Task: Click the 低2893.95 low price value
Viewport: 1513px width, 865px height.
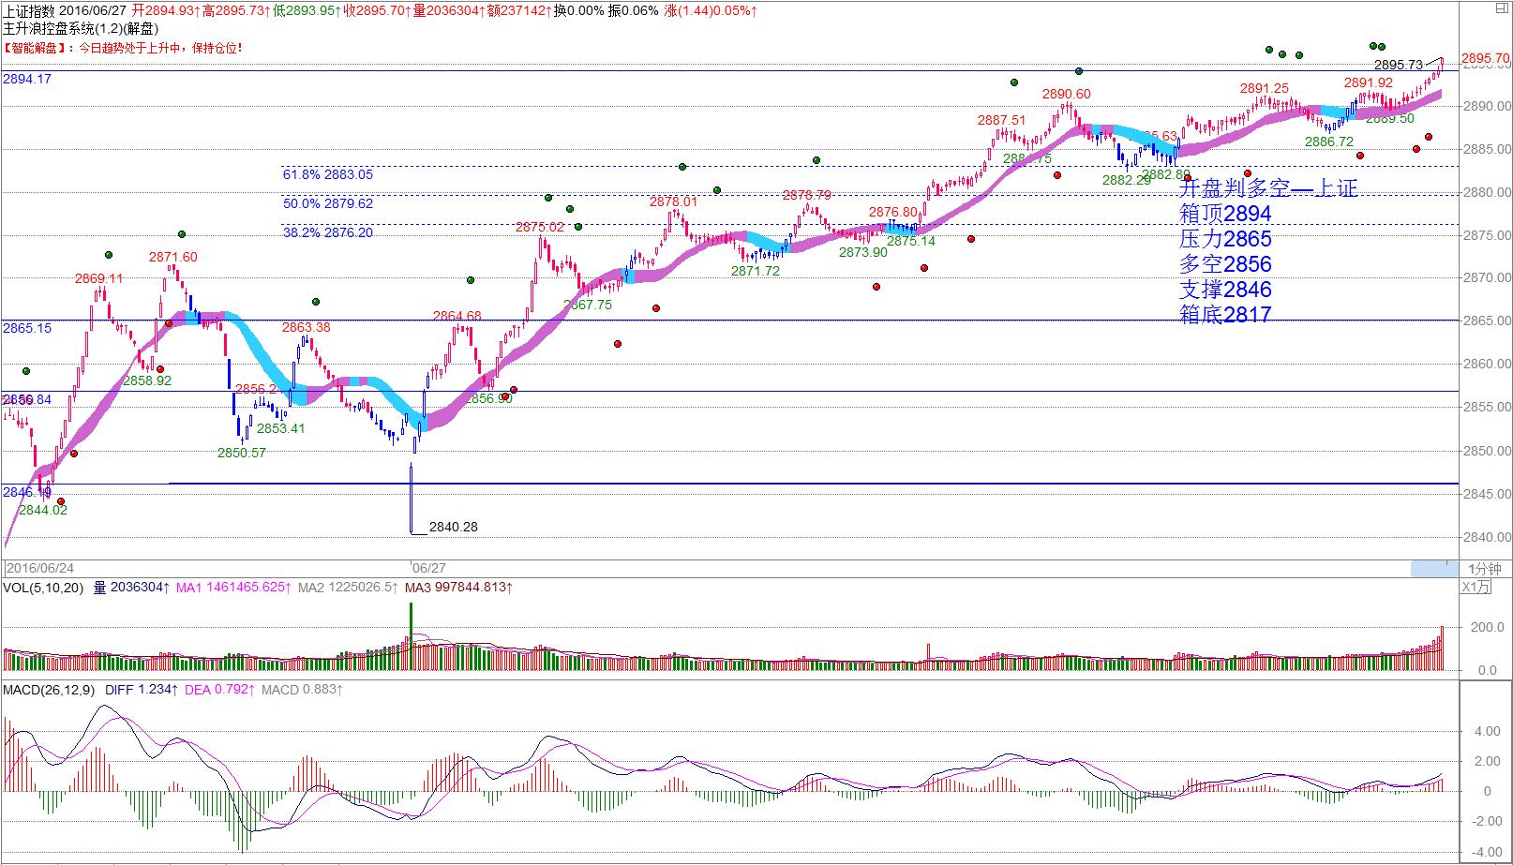Action: (x=307, y=10)
